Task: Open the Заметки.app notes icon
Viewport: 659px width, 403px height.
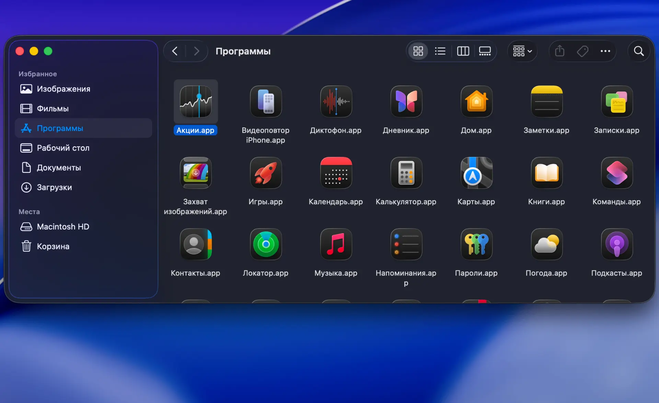Action: coord(546,102)
